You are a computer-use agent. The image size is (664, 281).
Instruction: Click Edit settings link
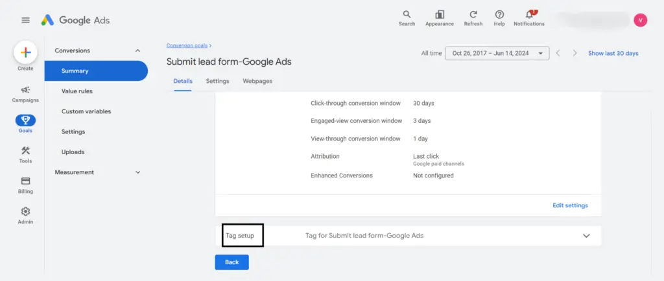tap(570, 205)
